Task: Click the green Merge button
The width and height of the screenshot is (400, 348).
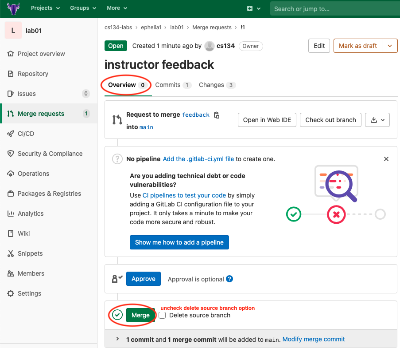Action: pyautogui.click(x=140, y=315)
